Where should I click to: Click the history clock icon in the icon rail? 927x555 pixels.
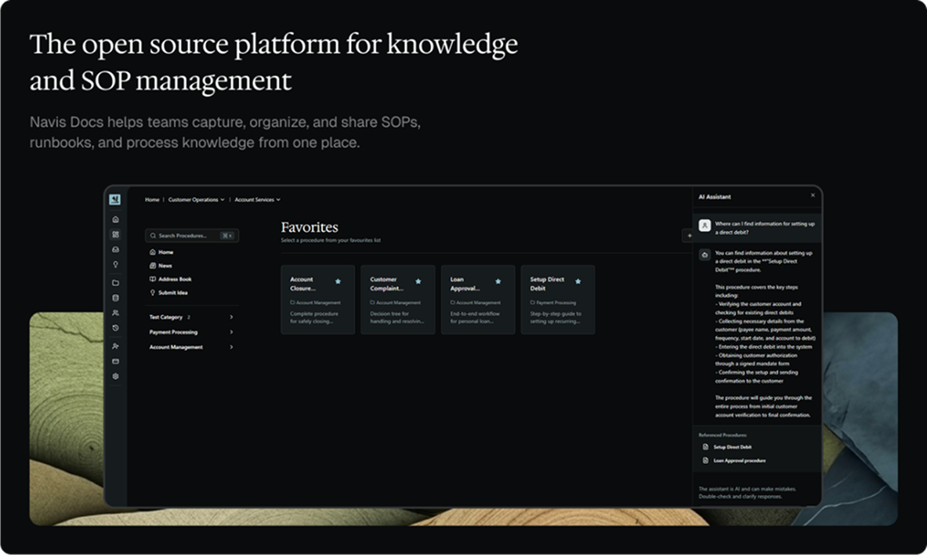click(115, 328)
